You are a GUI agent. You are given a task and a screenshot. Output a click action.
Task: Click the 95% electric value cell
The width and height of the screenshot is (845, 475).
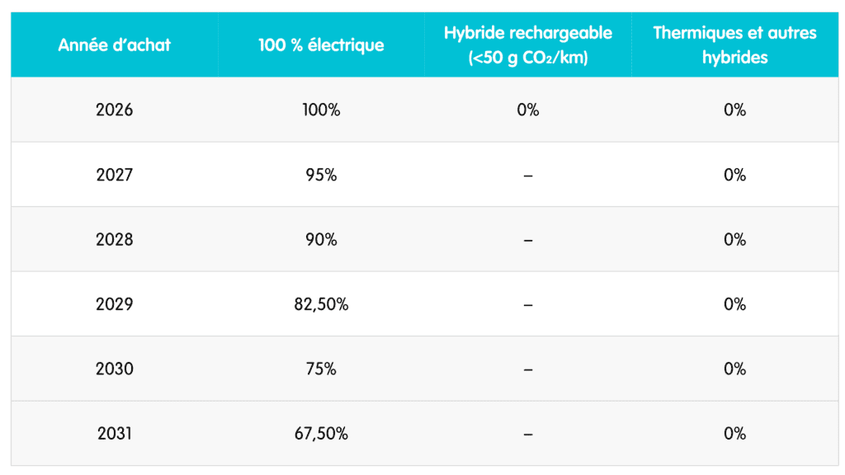tap(321, 175)
